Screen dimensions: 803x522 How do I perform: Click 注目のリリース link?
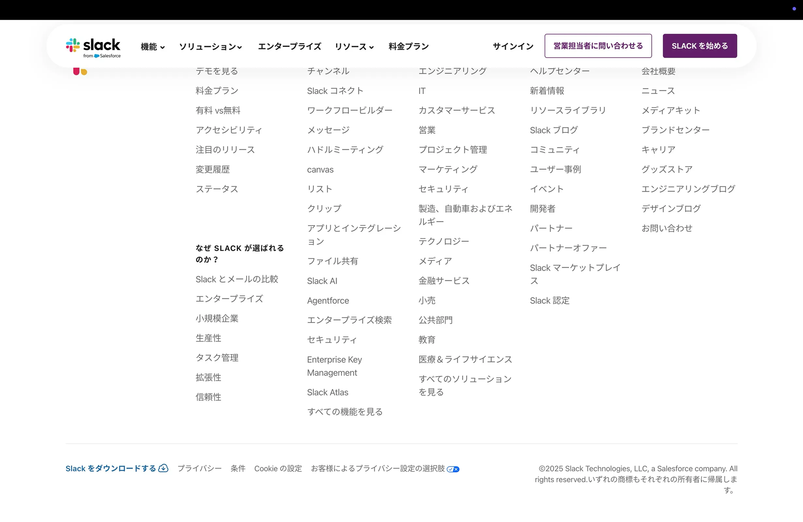[x=225, y=150]
